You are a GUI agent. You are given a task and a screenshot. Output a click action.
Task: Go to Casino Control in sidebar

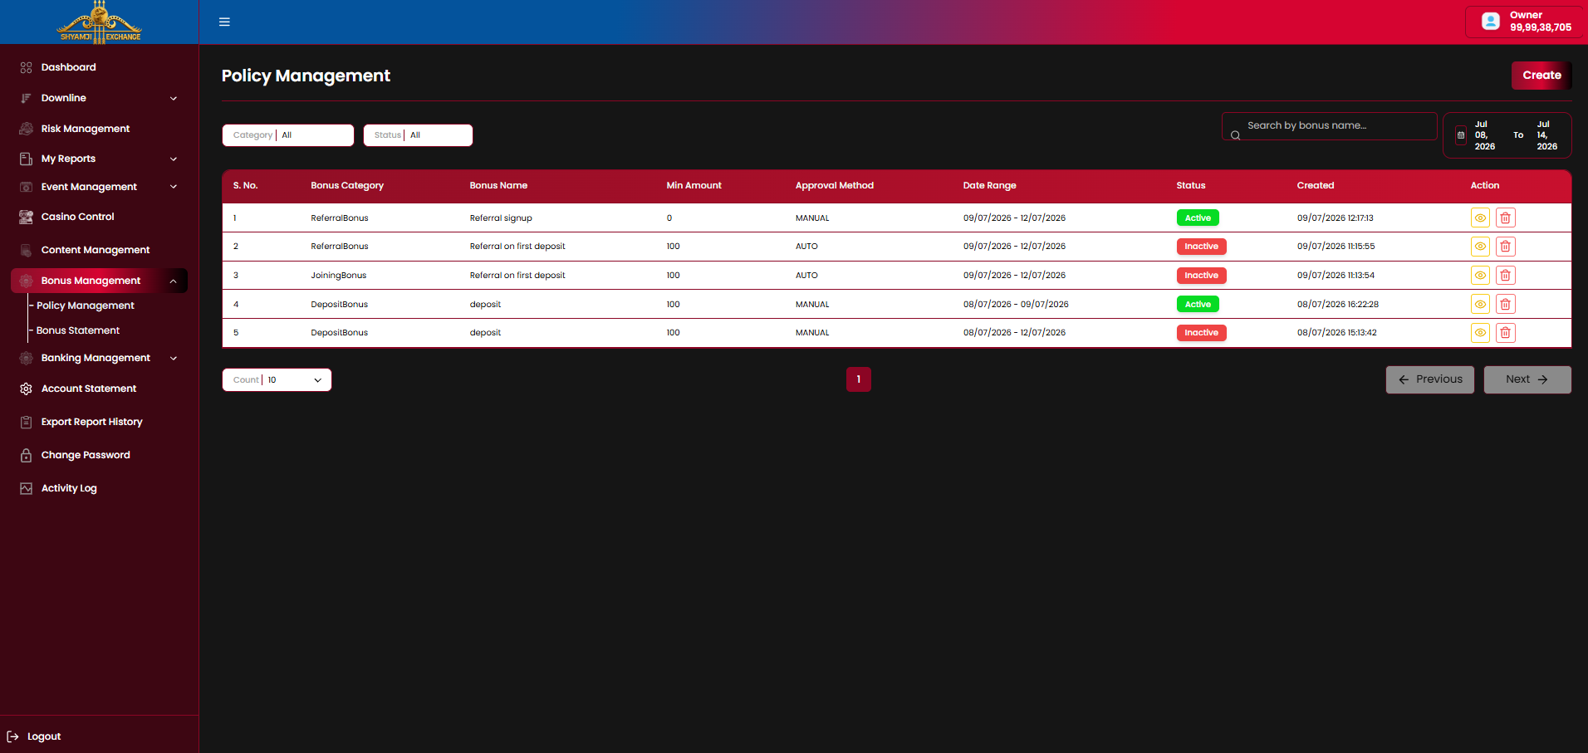(x=78, y=217)
